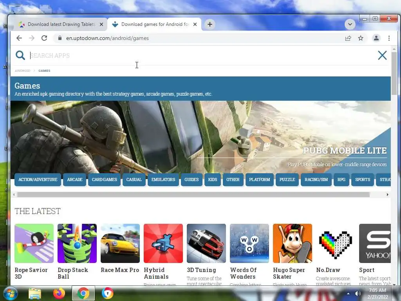Screen dimensions: 401x301
Task: Click the category scrollbar left arrow
Action: [14, 195]
